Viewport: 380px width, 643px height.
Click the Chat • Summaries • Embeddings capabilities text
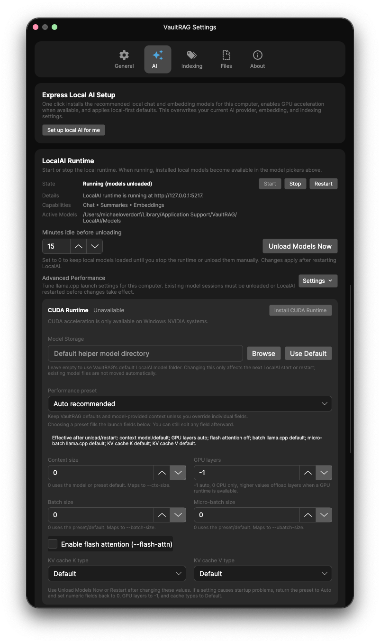click(123, 205)
